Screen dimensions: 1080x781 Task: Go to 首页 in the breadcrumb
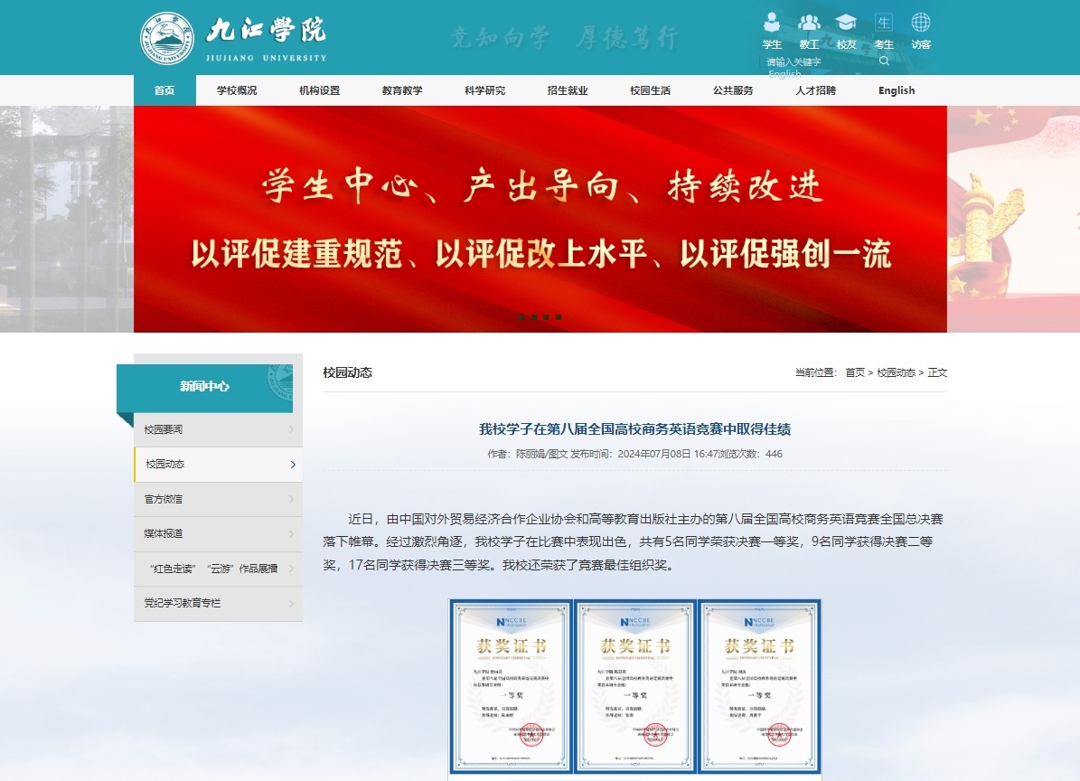[855, 372]
